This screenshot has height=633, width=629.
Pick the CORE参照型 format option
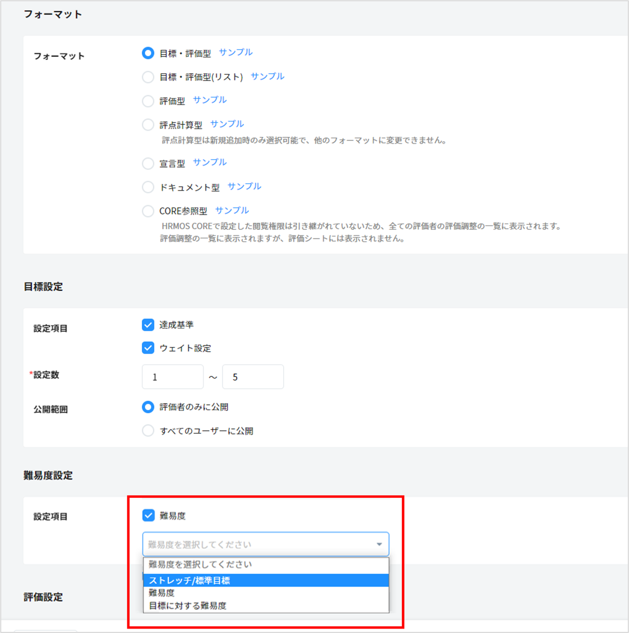148,211
